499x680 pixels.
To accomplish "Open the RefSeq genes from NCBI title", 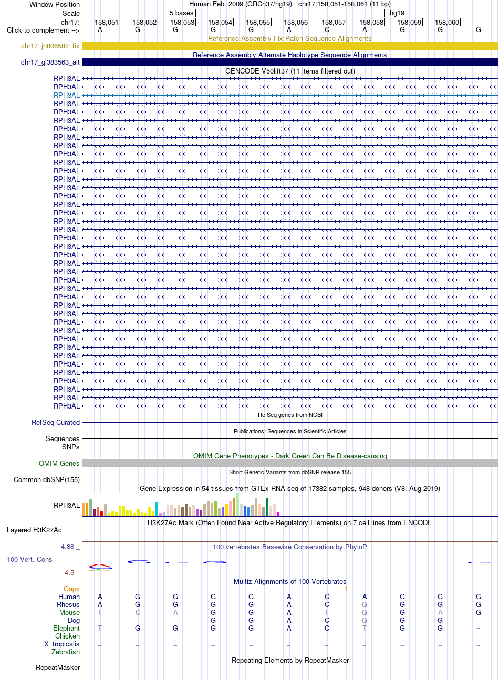I will [x=290, y=415].
